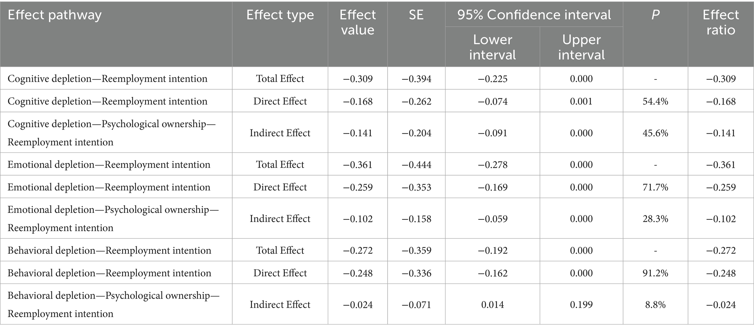This screenshot has height=331, width=754.
Task: Click the 91.2% cell
Action: coord(655,273)
